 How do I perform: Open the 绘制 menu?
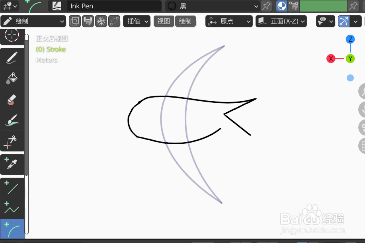point(185,21)
